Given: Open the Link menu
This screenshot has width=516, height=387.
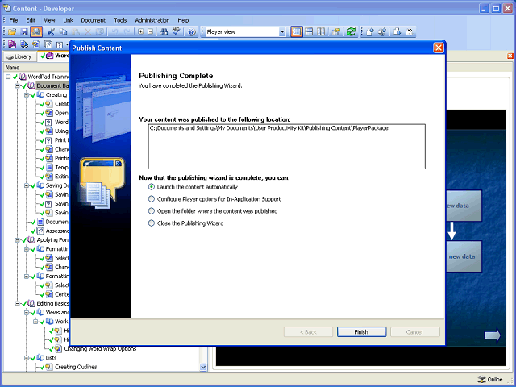Looking at the screenshot, I should pos(68,20).
